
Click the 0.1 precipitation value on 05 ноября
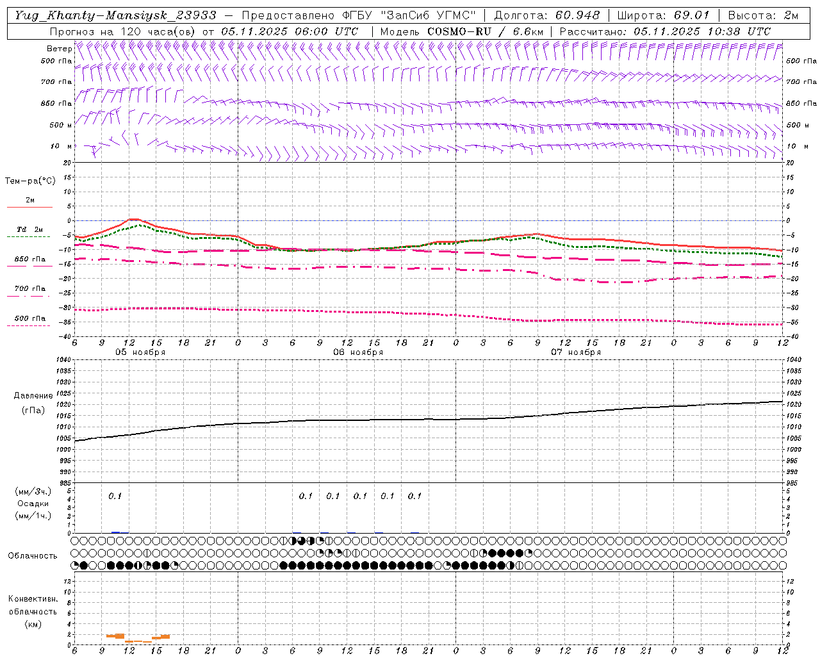[115, 496]
